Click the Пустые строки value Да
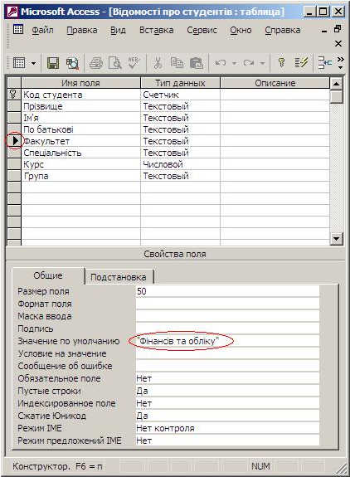Image resolution: width=350 pixels, height=477 pixels. click(227, 391)
